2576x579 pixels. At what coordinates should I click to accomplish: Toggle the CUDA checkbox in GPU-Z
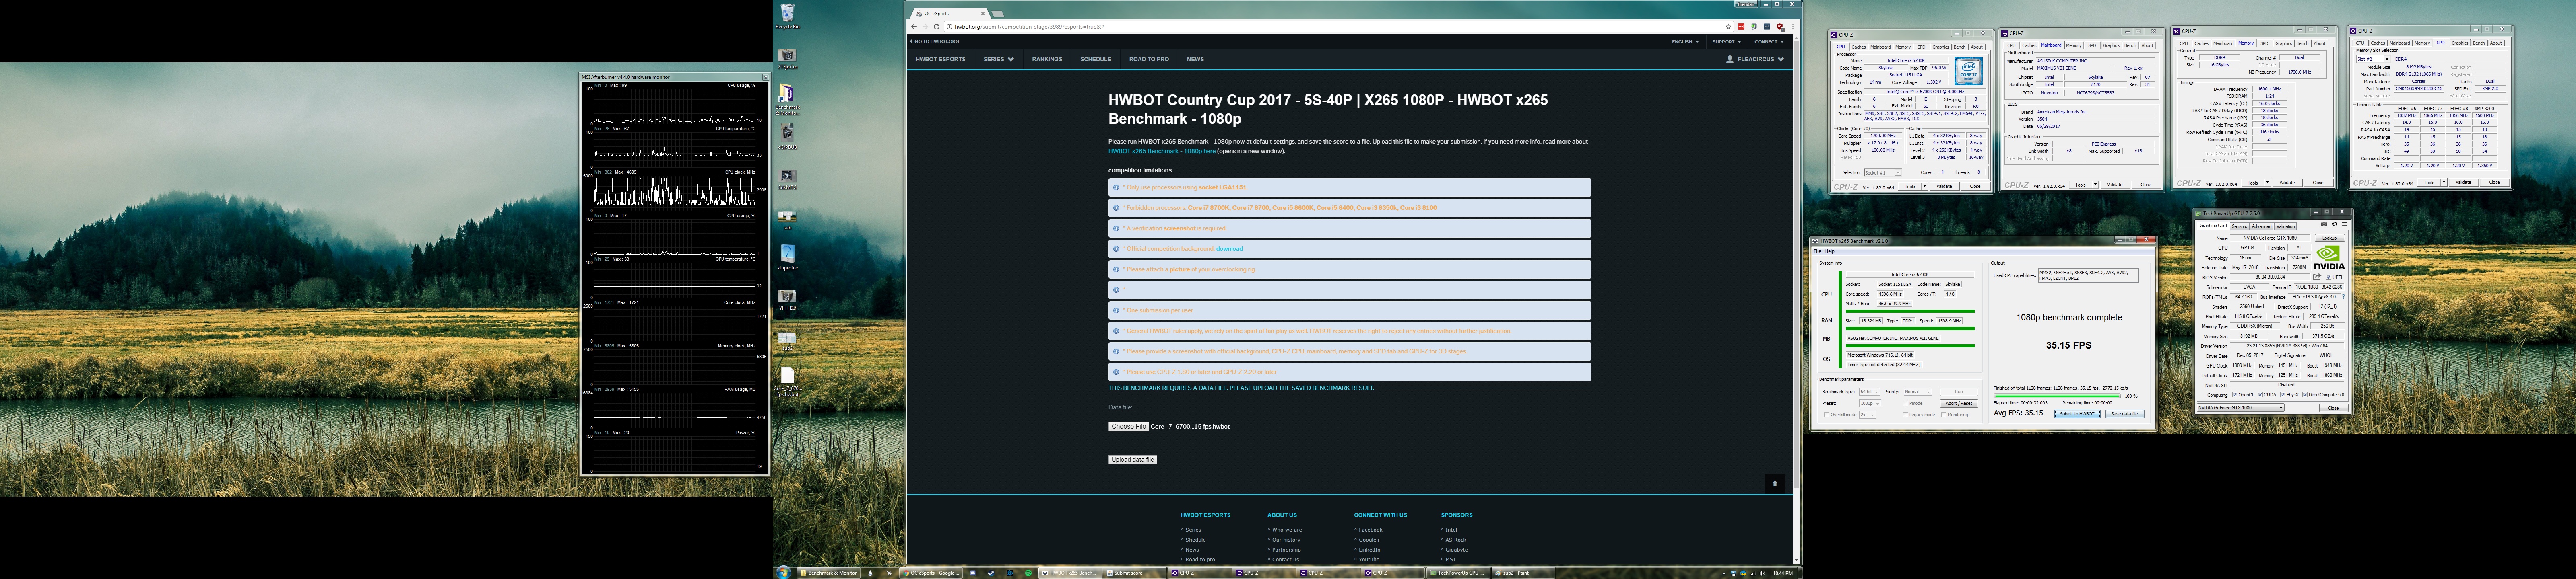pyautogui.click(x=2261, y=394)
